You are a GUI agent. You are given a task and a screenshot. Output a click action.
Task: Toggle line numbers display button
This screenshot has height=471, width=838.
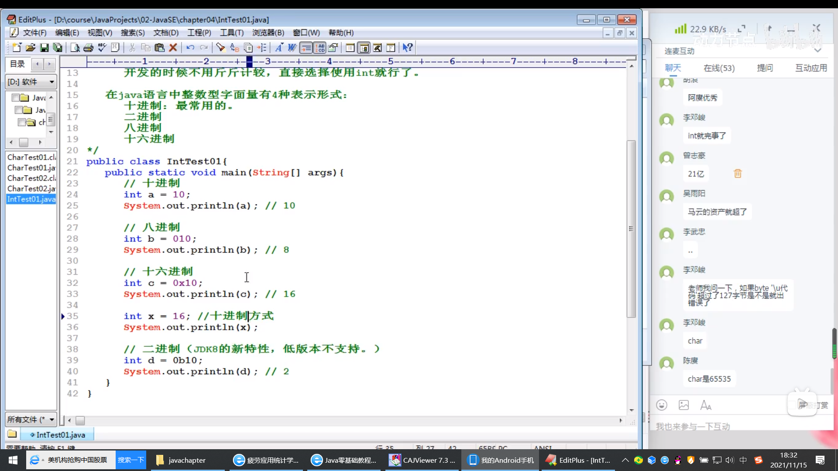pyautogui.click(x=320, y=48)
